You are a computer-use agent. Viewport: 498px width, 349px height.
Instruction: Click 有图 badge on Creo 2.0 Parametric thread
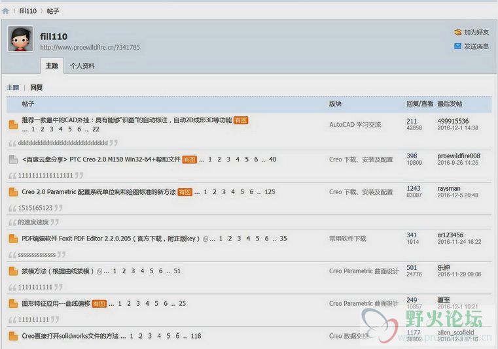185,192
